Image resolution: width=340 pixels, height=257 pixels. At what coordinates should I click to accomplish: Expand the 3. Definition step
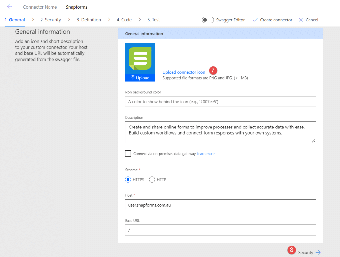pyautogui.click(x=88, y=20)
